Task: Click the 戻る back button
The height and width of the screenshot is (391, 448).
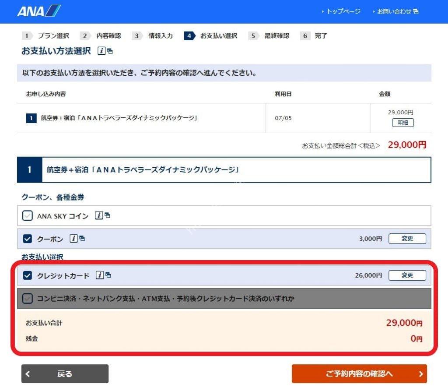Action: pyautogui.click(x=65, y=373)
